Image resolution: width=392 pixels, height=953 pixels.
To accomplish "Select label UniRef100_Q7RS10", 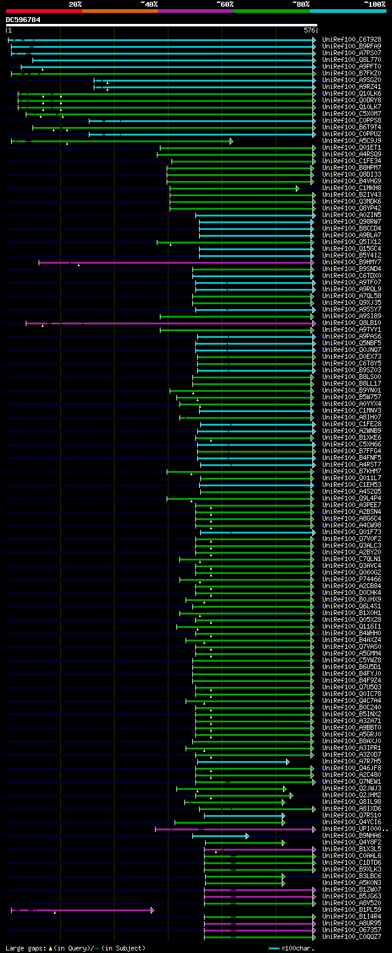I will pos(352,816).
